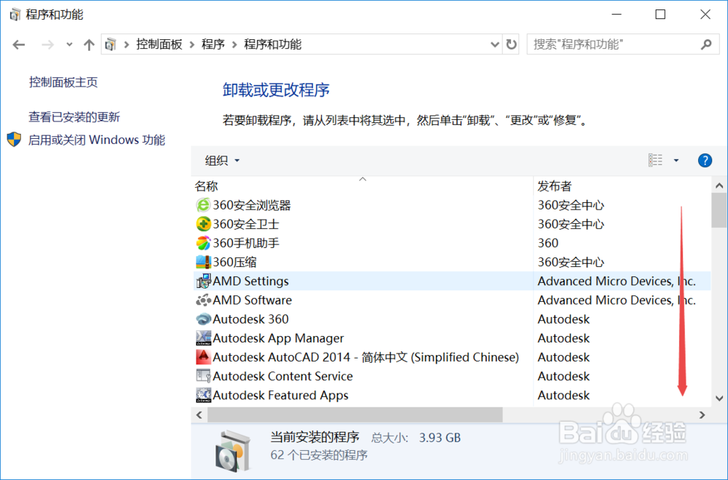Click Autodesk publisher of Autodesk 360 row
Viewport: 728px width, 480px height.
click(x=563, y=319)
